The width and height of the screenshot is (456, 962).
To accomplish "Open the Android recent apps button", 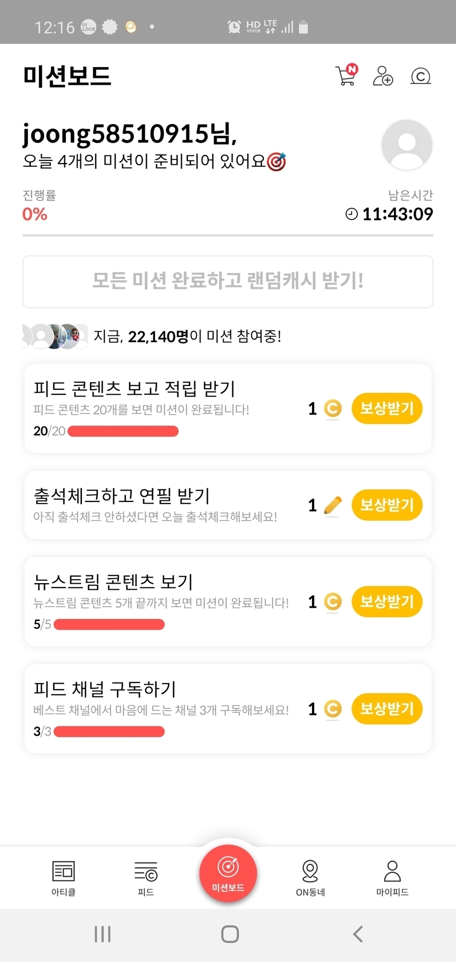I will [103, 934].
